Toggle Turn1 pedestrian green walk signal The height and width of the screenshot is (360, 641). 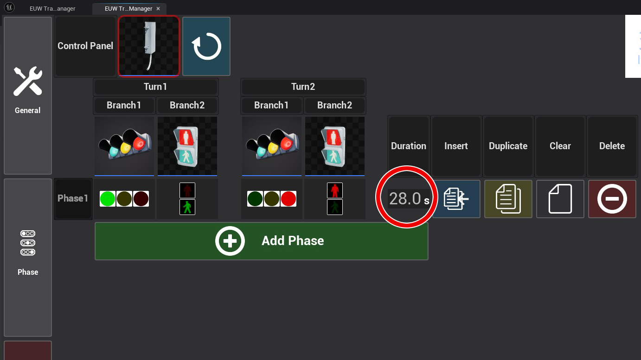click(187, 207)
